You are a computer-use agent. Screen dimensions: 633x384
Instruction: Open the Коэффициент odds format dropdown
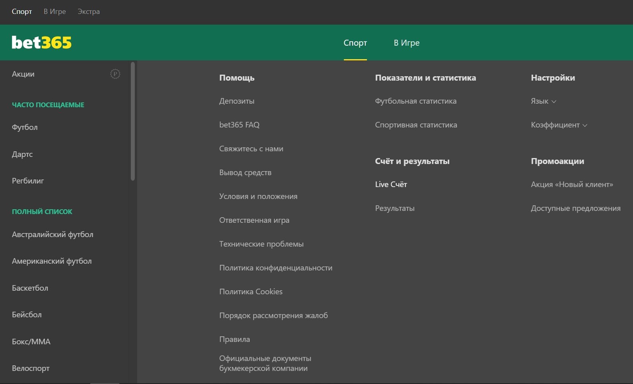point(559,125)
